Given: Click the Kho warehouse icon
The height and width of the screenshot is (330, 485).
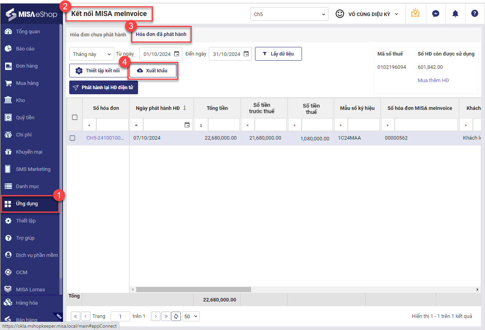Looking at the screenshot, I should point(8,100).
